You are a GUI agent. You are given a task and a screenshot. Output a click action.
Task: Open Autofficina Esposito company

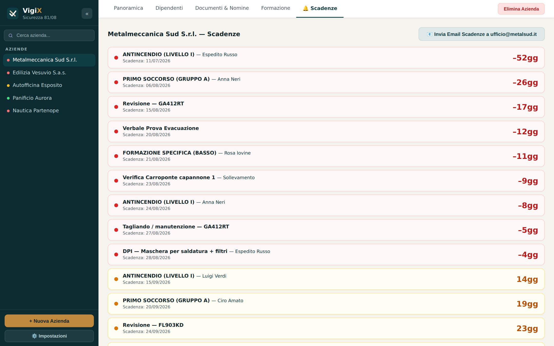[x=49, y=85]
